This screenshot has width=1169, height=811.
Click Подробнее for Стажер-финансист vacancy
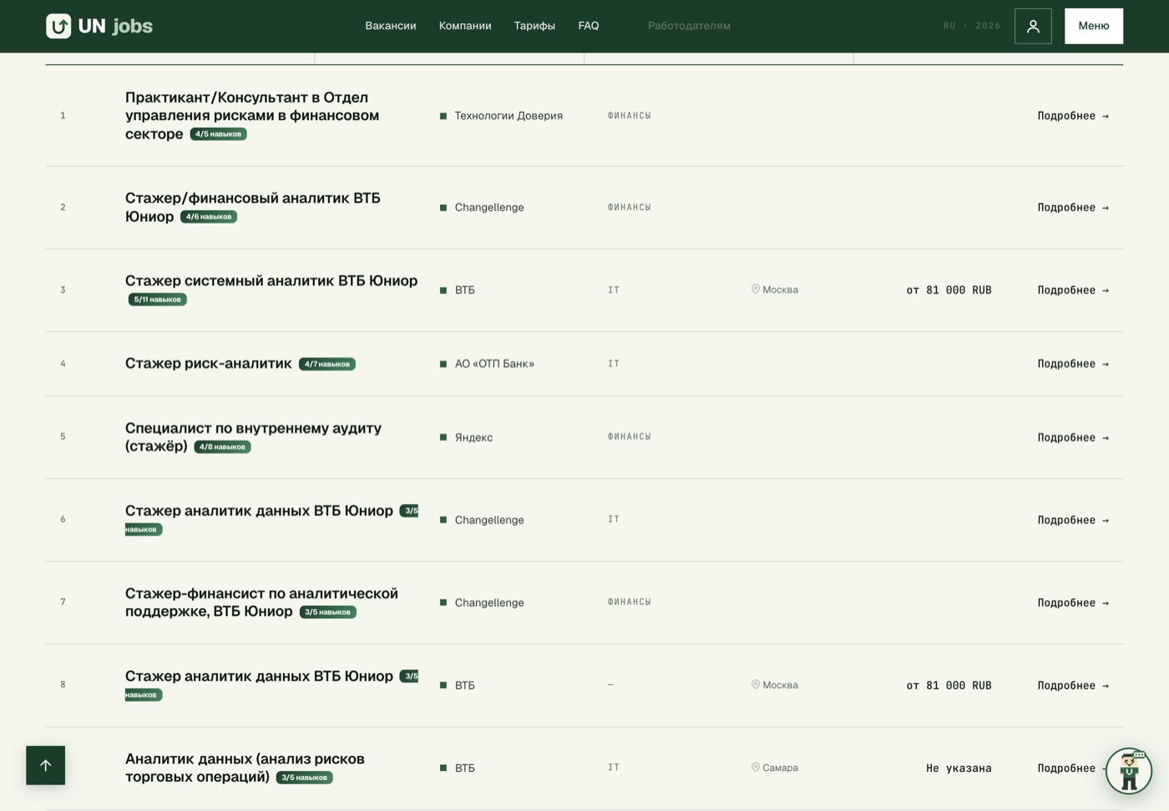pyautogui.click(x=1073, y=602)
